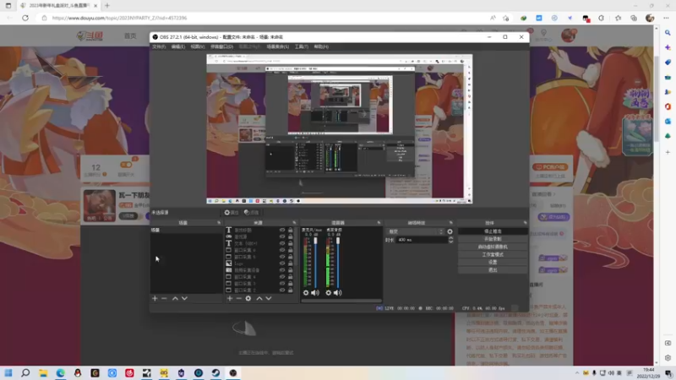Refresh the Edge browser page
This screenshot has height=380, width=676.
[25, 18]
